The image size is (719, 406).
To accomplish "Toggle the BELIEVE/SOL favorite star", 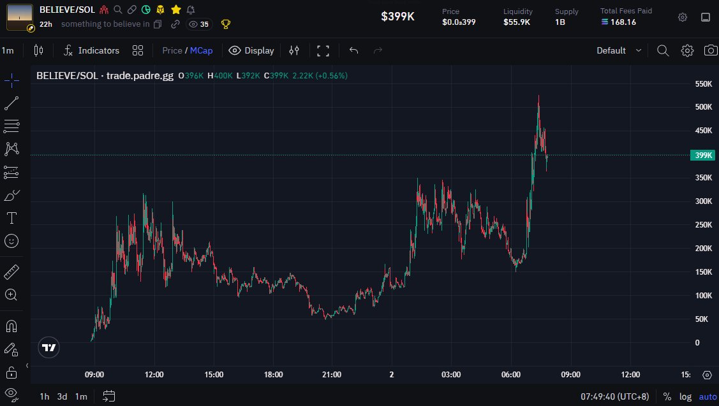I will point(175,9).
